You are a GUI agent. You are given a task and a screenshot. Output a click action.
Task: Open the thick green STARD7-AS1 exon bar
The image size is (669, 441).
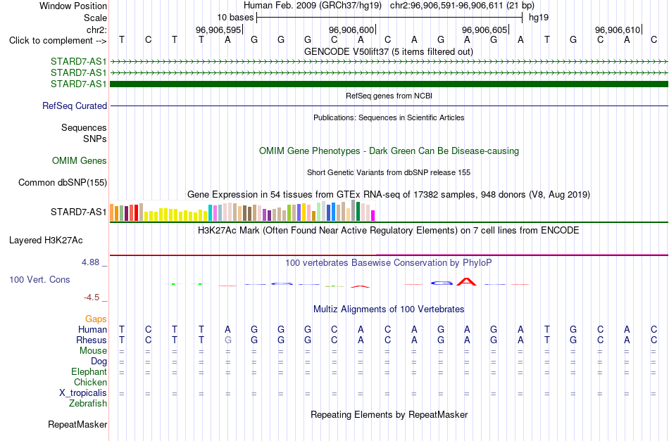pyautogui.click(x=389, y=84)
